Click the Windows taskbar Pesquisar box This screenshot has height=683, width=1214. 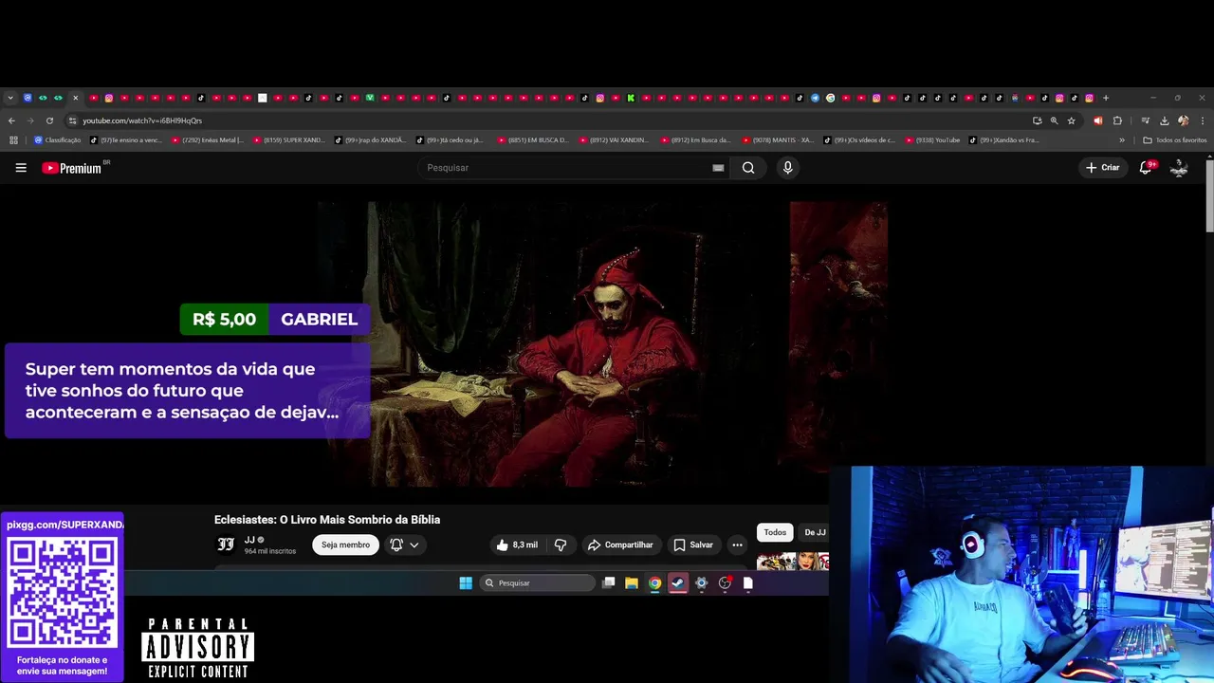537,583
